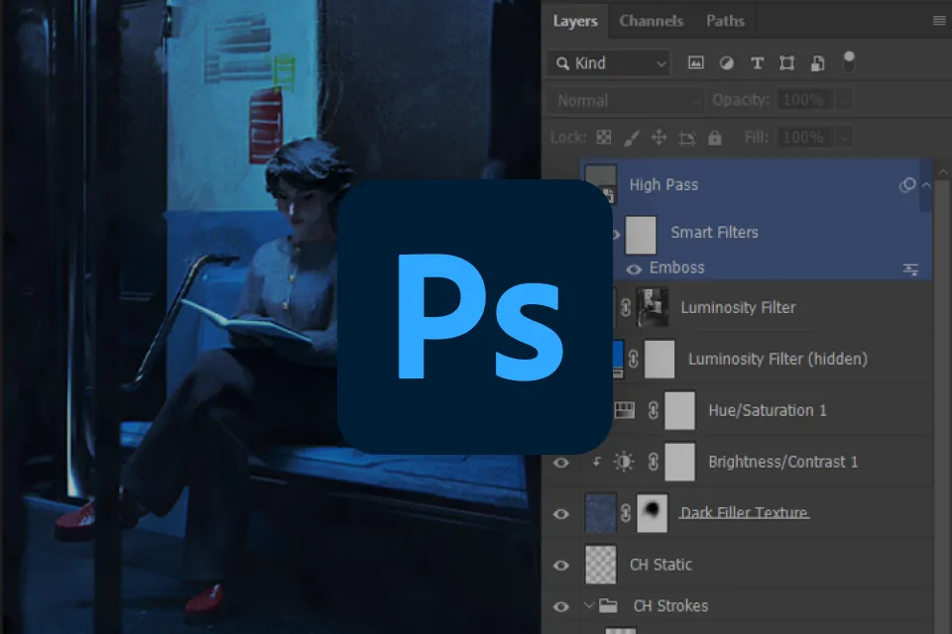This screenshot has width=952, height=634.
Task: Lock layer position icon
Action: (x=658, y=138)
